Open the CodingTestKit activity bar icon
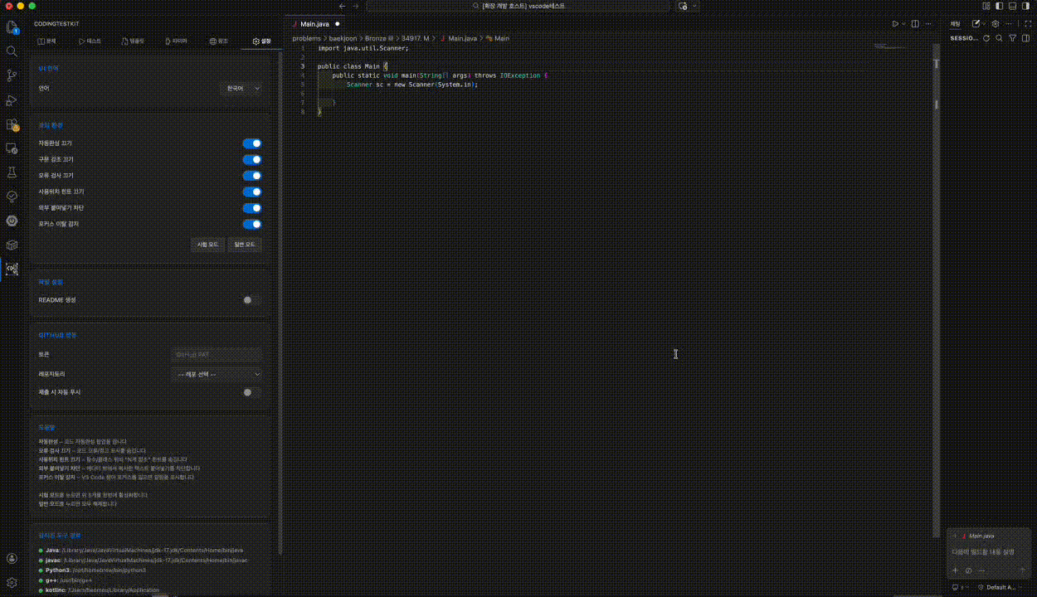1037x597 pixels. 12,269
